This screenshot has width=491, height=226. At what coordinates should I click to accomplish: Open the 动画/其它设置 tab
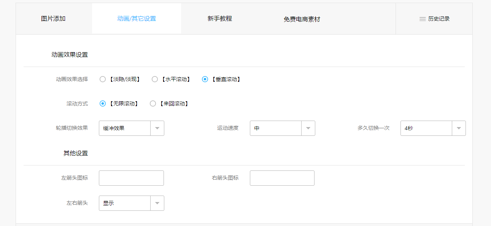(x=136, y=18)
